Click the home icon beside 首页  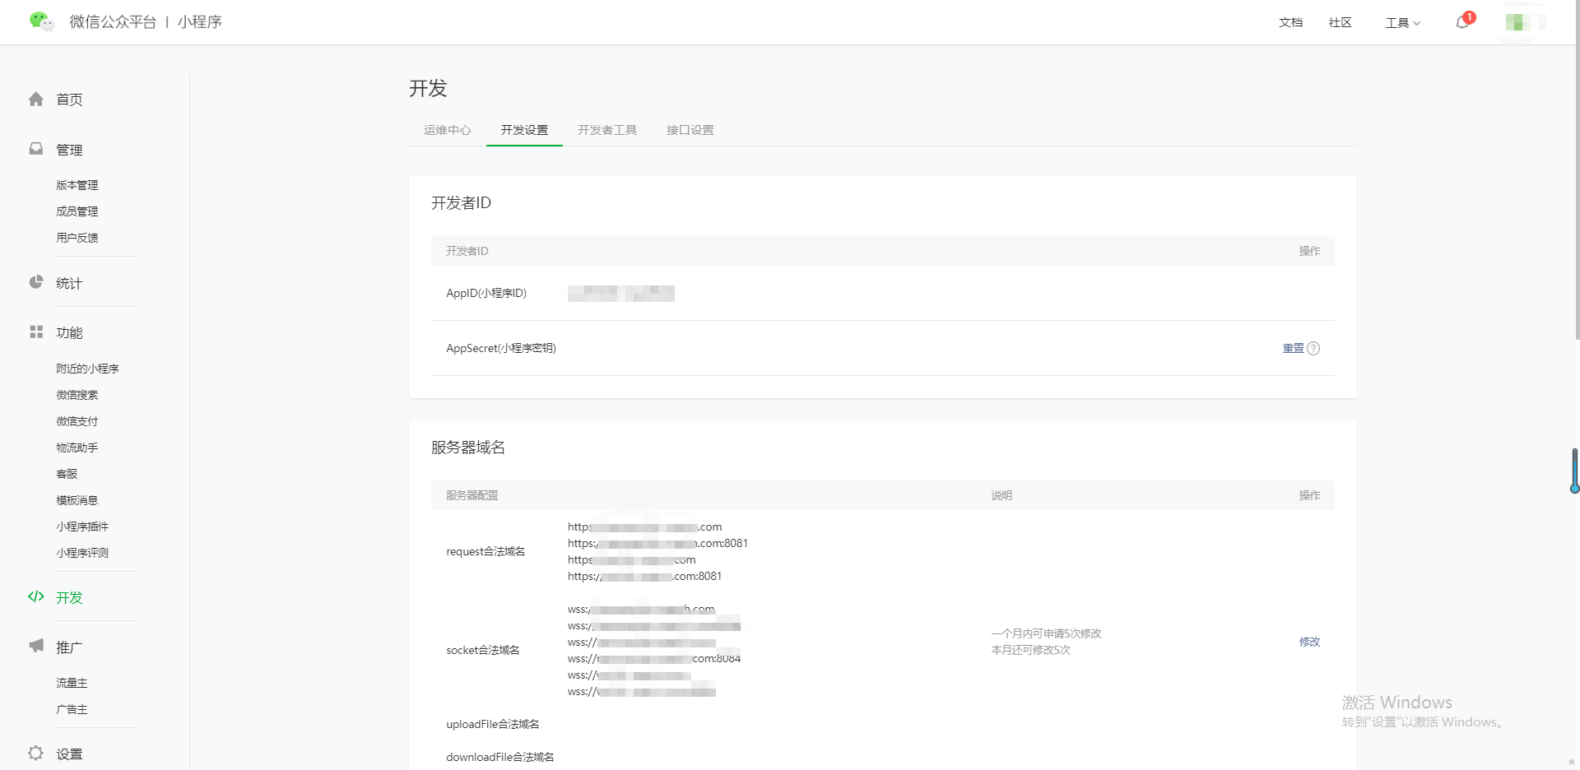36,100
